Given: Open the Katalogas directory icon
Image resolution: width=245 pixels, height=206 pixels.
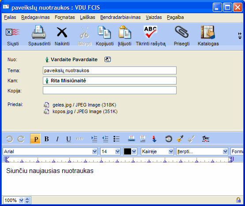Looking at the screenshot, I should 208,36.
